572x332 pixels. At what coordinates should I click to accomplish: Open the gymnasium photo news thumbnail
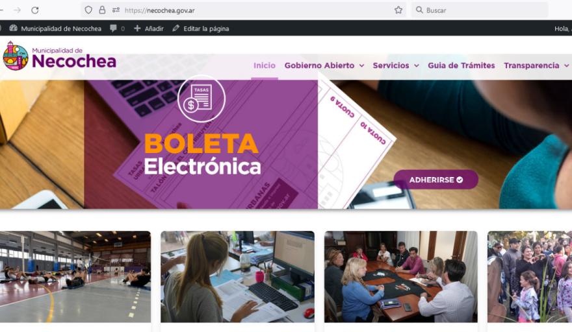(75, 277)
